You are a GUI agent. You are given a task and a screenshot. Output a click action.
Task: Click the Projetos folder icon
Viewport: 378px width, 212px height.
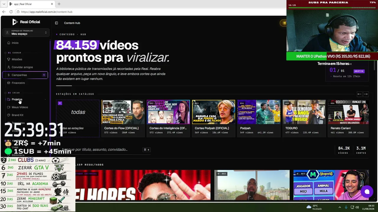pyautogui.click(x=9, y=100)
